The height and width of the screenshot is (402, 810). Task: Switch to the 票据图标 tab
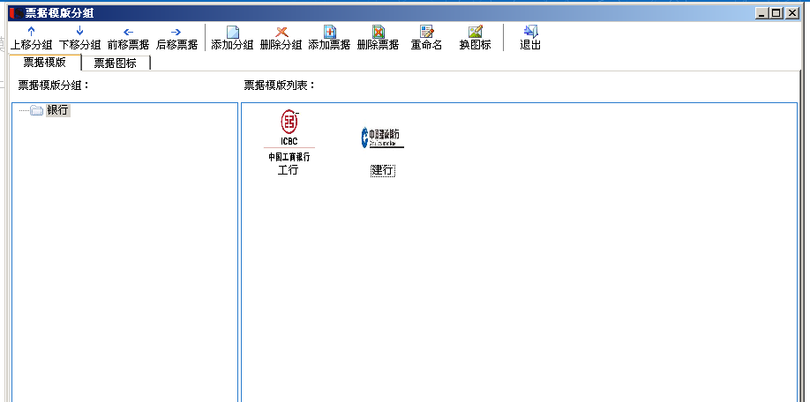[x=116, y=63]
